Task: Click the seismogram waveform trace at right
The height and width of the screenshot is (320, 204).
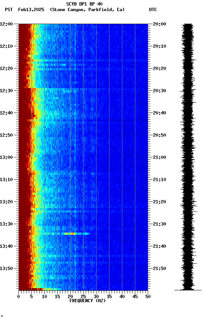Action: pyautogui.click(x=188, y=157)
